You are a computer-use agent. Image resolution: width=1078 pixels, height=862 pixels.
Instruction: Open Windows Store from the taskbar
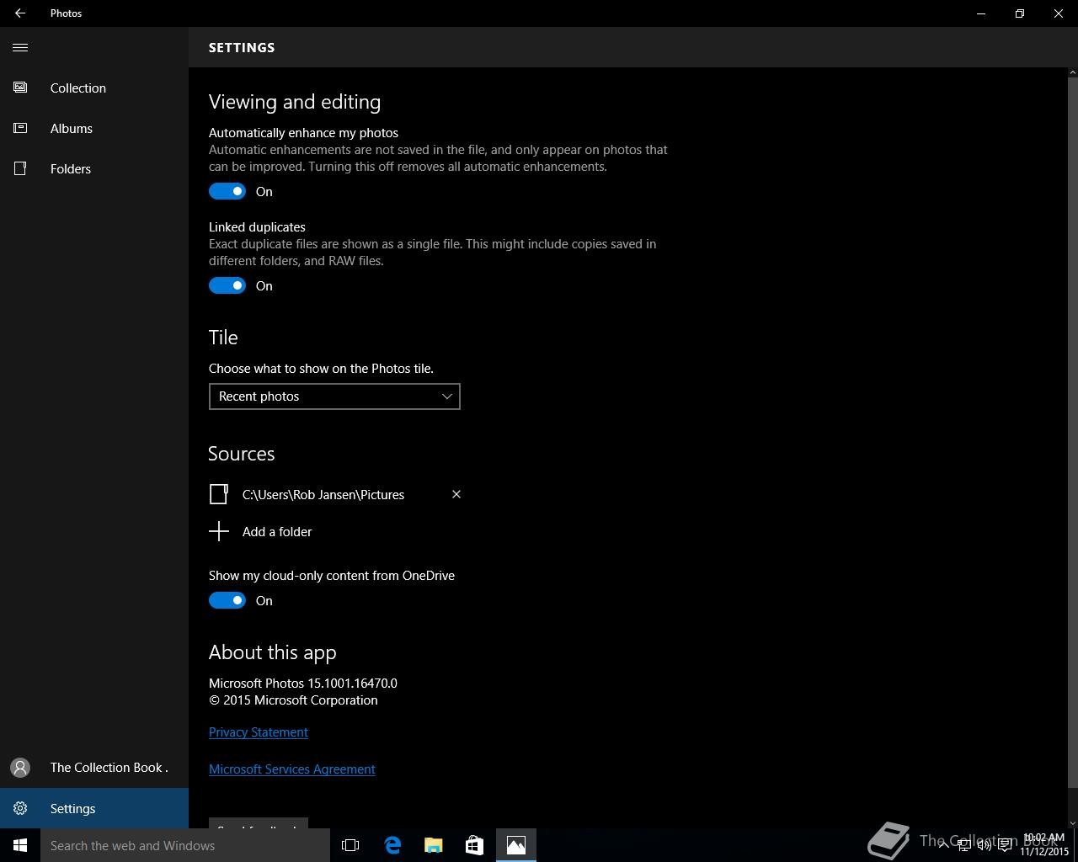coord(474,845)
